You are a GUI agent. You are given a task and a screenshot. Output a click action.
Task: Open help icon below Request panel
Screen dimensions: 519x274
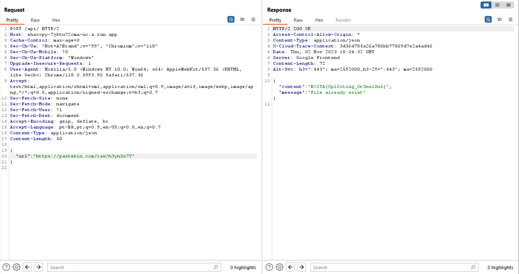pos(6,267)
